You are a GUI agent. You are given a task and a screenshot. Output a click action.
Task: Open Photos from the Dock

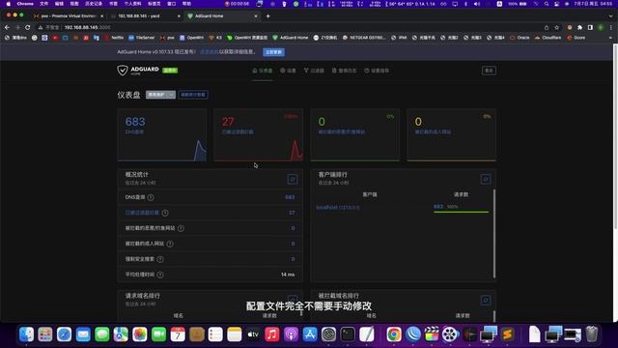click(x=140, y=334)
